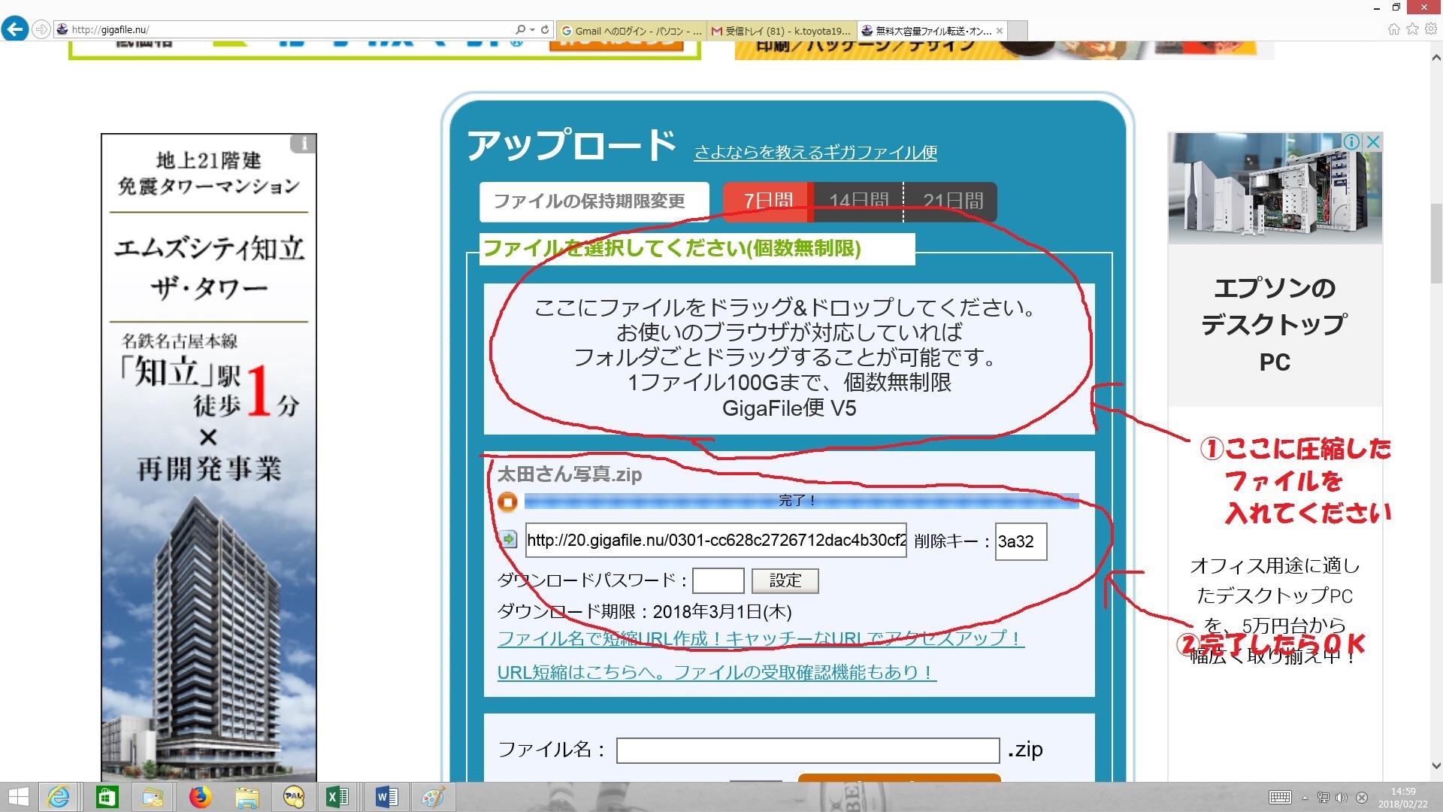Open the Windows Start menu
The width and height of the screenshot is (1443, 812).
point(18,797)
